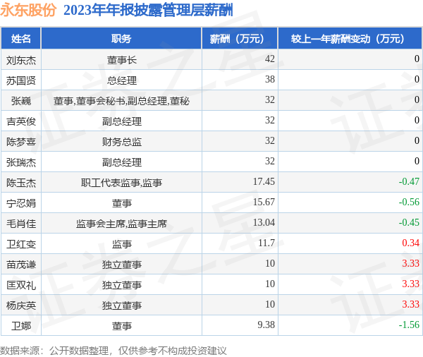Click change value 3.33 in 杨庆英 row
Image resolution: width=423 pixels, height=357 pixels.
coord(410,304)
